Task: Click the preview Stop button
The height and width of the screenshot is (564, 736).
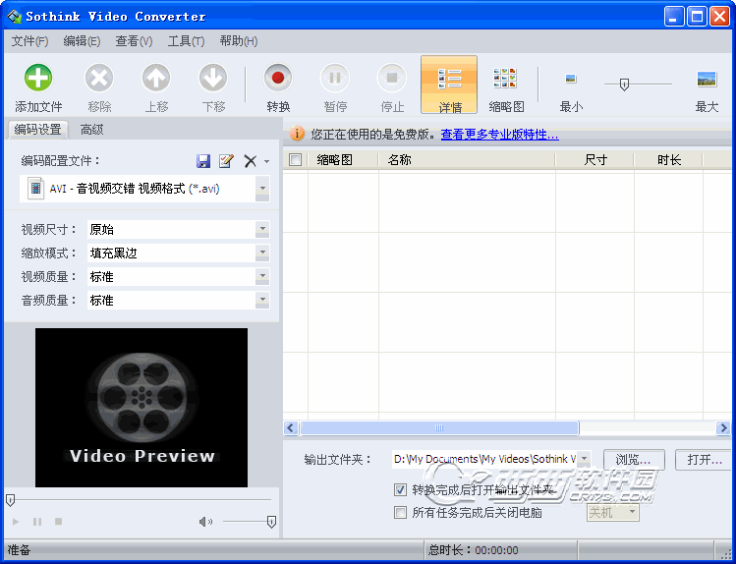Action: 59,522
